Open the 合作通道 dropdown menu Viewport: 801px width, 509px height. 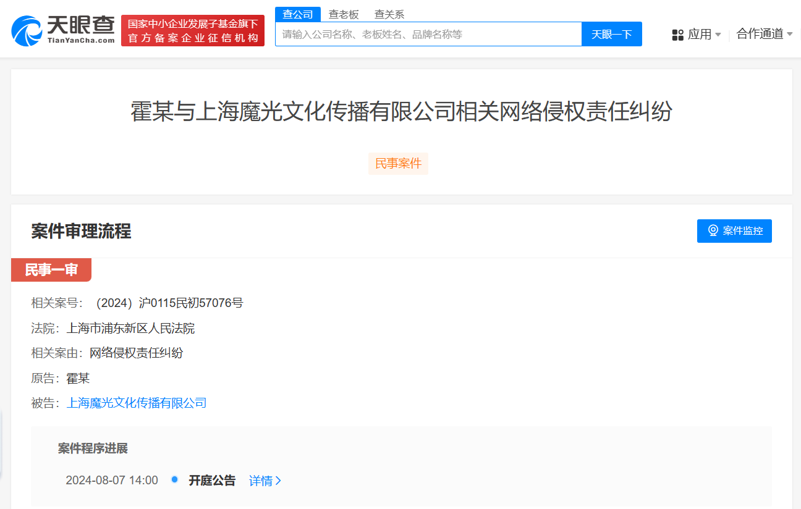click(x=765, y=34)
